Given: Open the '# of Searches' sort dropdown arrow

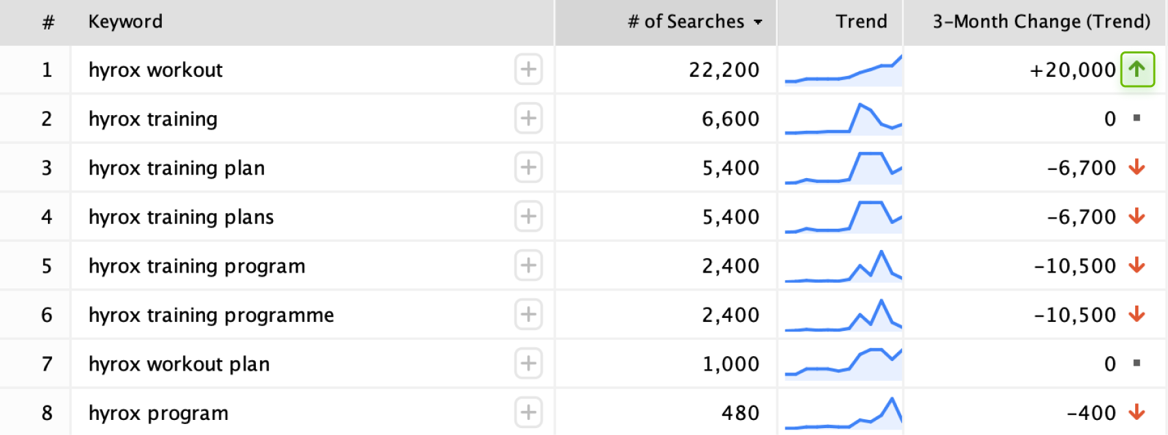Looking at the screenshot, I should (758, 22).
